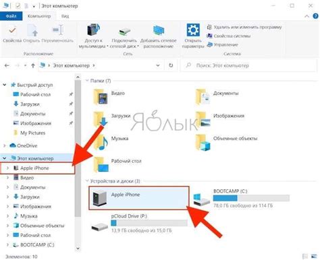This screenshot has width=320, height=260.
Task: Expand the OneDrive tree node
Action: pos(5,145)
